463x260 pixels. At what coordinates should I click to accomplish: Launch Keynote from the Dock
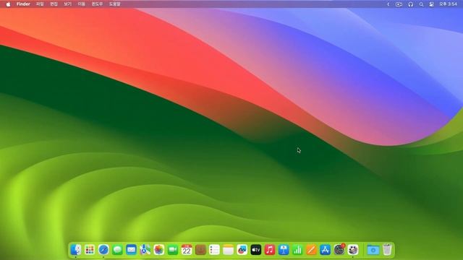(284, 250)
